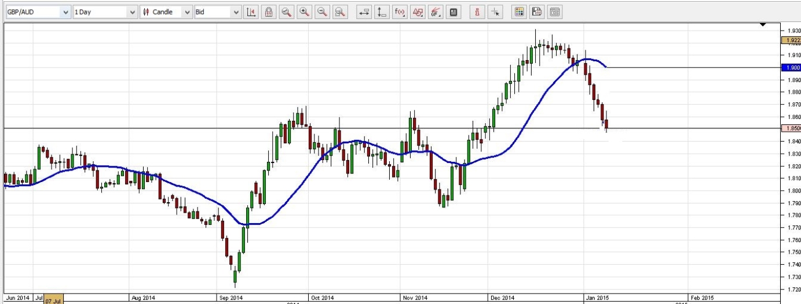Click the zoom out magnifier
This screenshot has height=304, width=801.
[323, 12]
